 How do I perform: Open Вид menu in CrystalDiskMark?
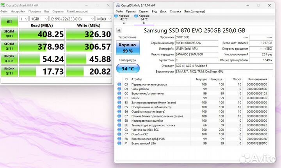46,11
